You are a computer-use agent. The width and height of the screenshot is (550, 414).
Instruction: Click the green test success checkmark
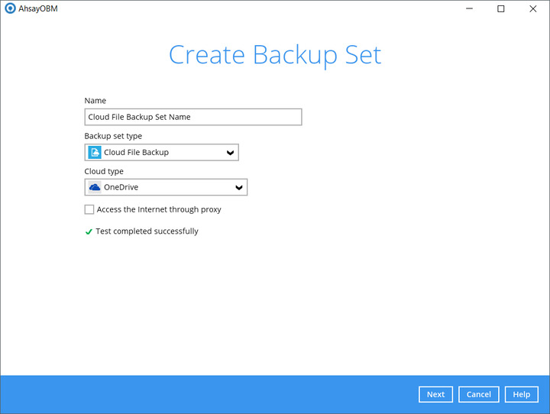pos(89,231)
